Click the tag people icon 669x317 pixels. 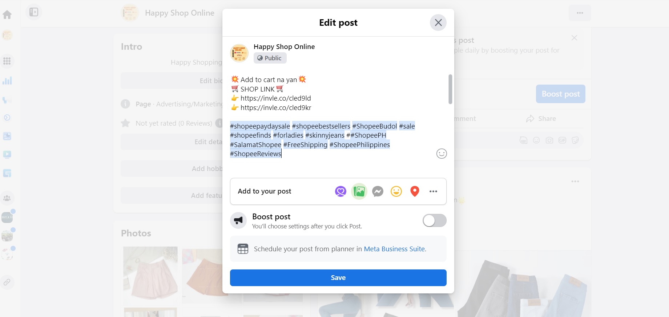(340, 191)
